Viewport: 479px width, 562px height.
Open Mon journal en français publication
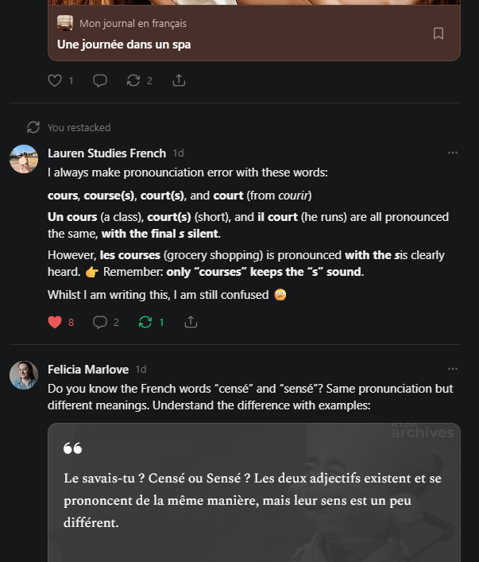[x=133, y=24]
